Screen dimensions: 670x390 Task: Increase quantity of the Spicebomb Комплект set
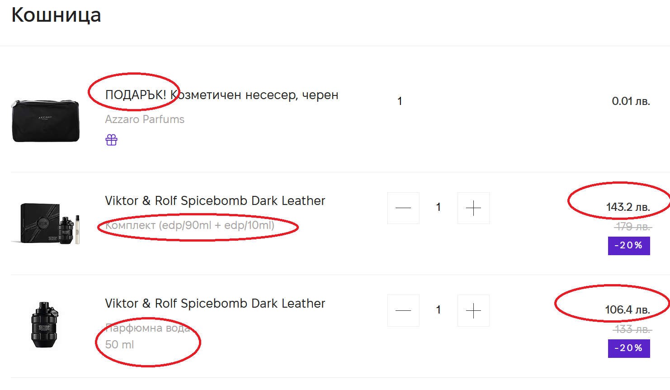click(x=473, y=208)
